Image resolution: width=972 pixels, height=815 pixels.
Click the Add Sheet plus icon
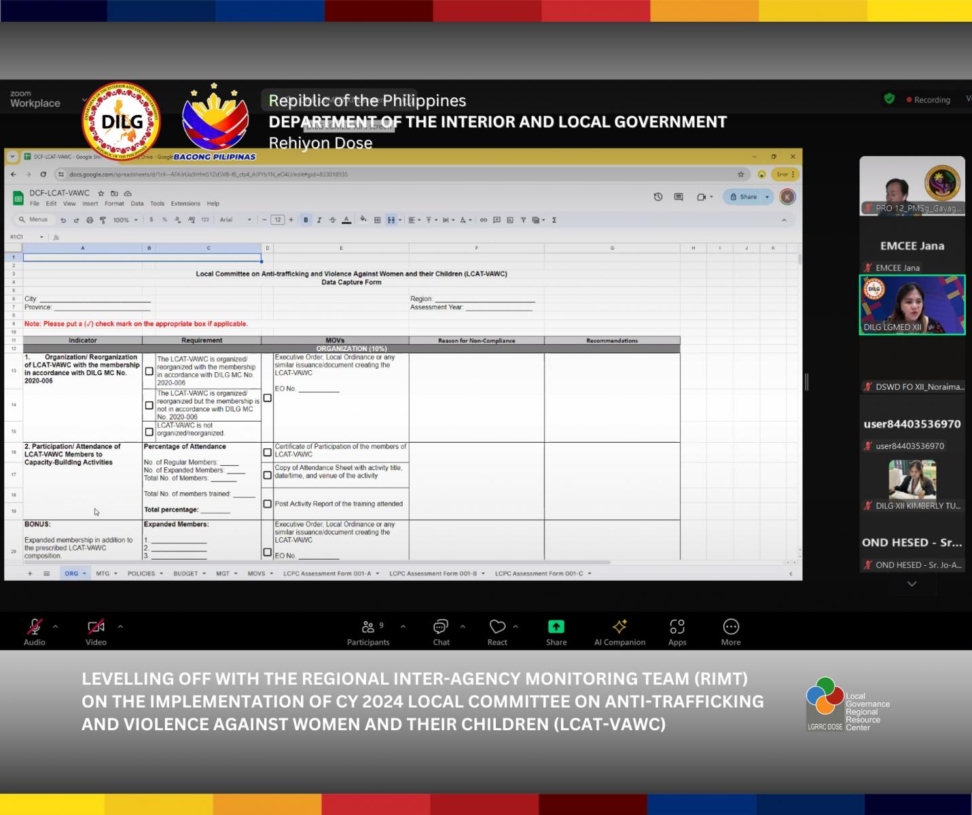30,574
